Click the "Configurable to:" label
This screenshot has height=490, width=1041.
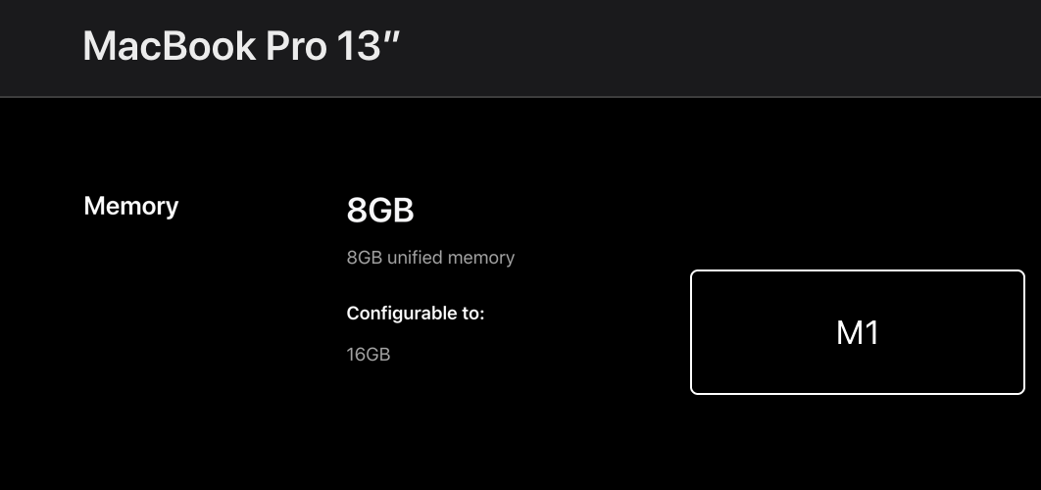click(416, 313)
